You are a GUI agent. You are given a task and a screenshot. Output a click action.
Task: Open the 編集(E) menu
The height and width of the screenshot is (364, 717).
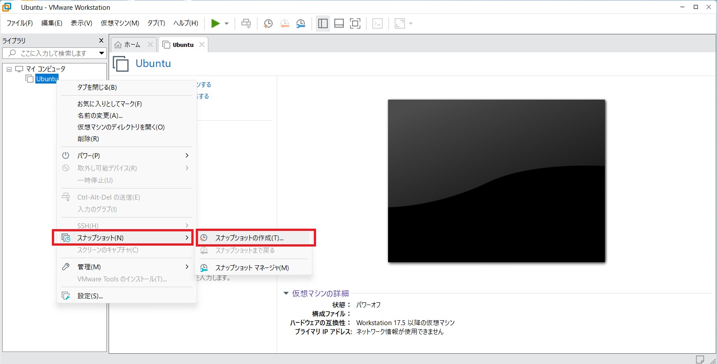click(x=52, y=23)
